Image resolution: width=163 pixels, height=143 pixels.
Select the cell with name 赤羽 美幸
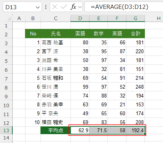(55, 104)
